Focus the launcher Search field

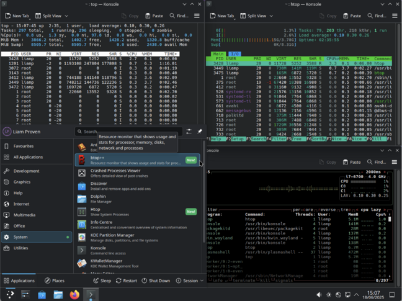pos(129,132)
